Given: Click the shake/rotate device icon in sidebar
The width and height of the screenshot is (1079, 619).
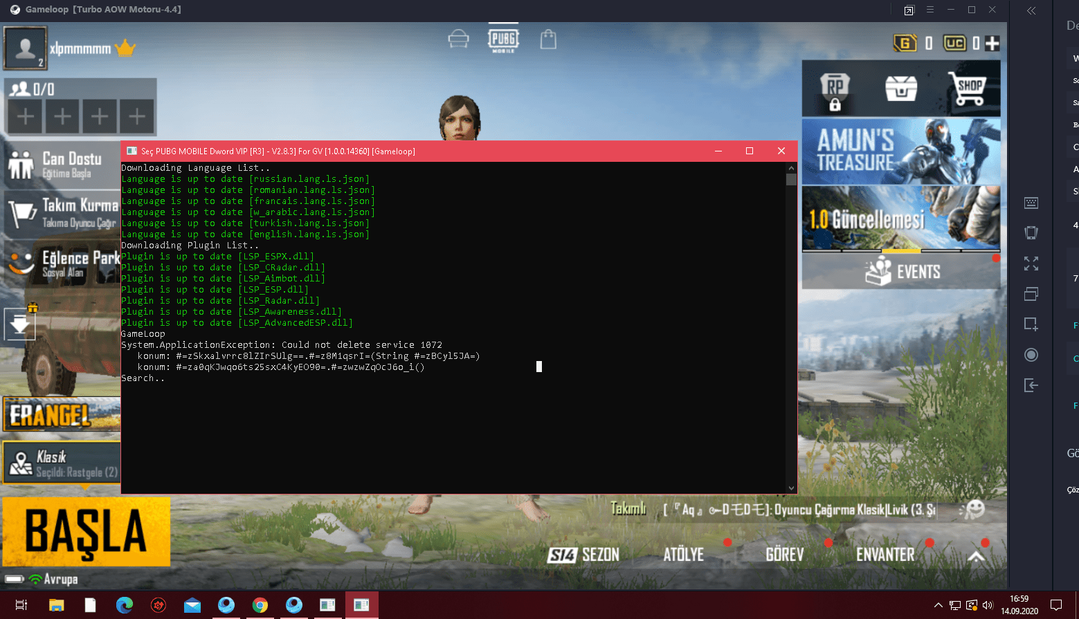Looking at the screenshot, I should pos(1031,232).
